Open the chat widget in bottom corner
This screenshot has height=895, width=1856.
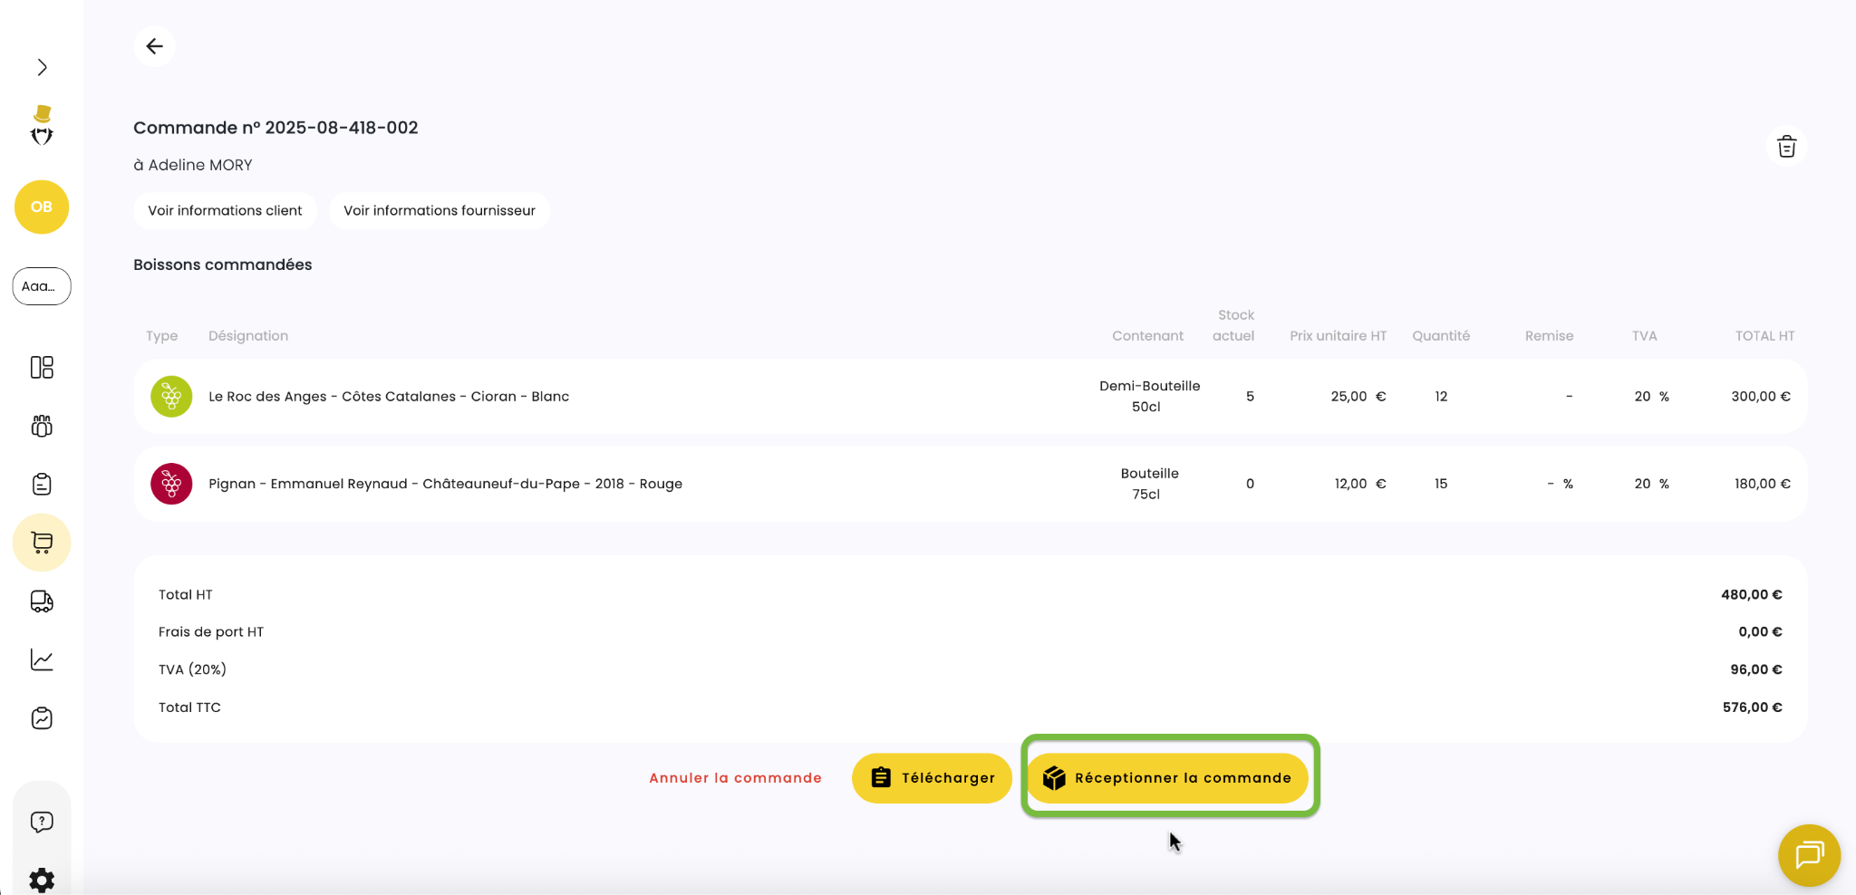click(1809, 854)
